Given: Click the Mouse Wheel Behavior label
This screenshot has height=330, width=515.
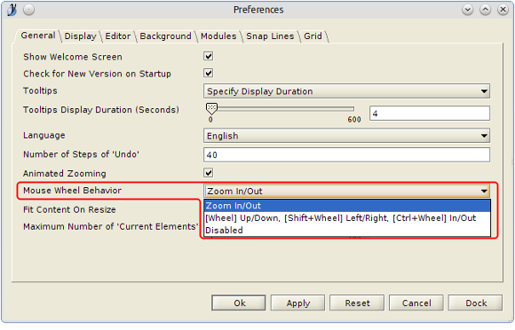Looking at the screenshot, I should click(x=72, y=190).
